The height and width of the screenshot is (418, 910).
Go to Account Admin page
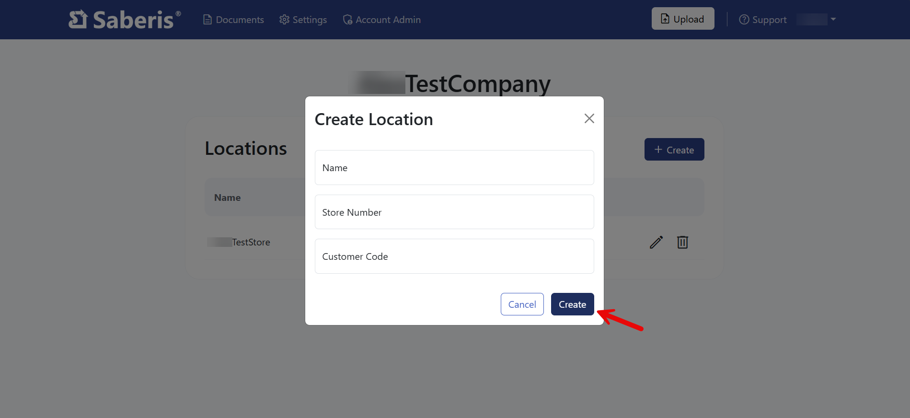(381, 20)
